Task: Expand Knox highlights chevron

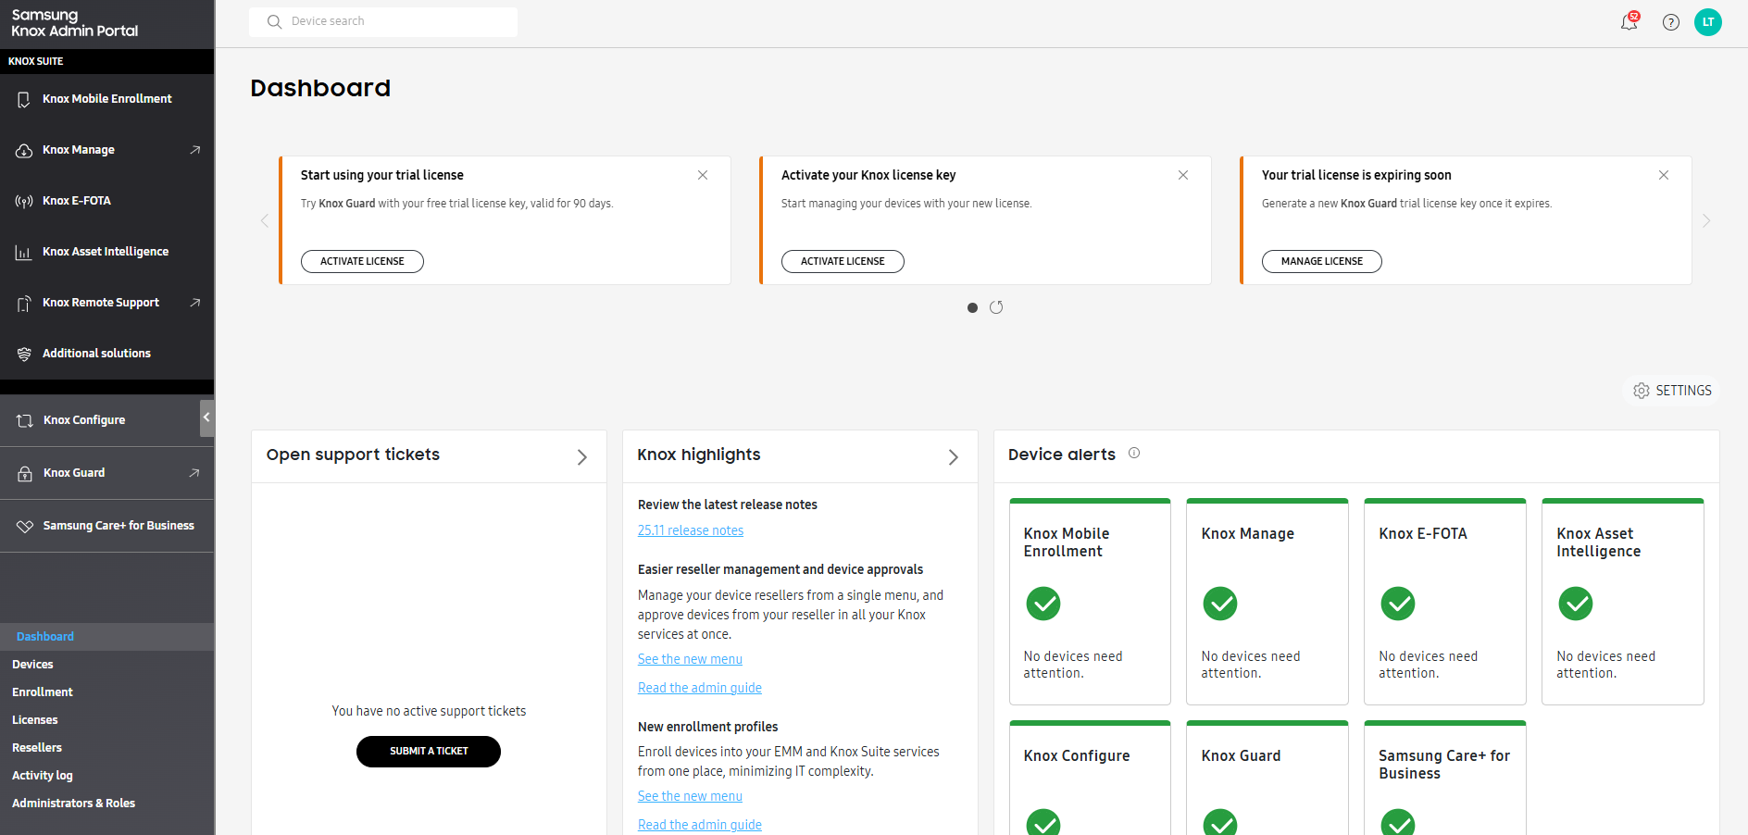Action: [x=954, y=457]
